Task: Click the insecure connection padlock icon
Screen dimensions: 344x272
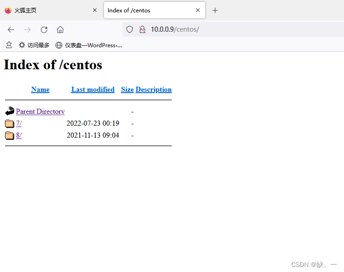Action: [142, 29]
